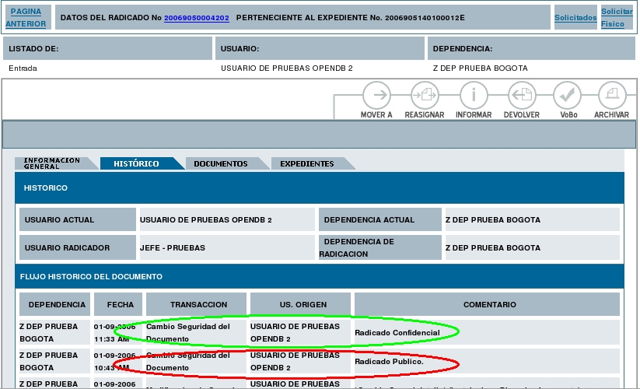Click the FECHA column header

118,304
